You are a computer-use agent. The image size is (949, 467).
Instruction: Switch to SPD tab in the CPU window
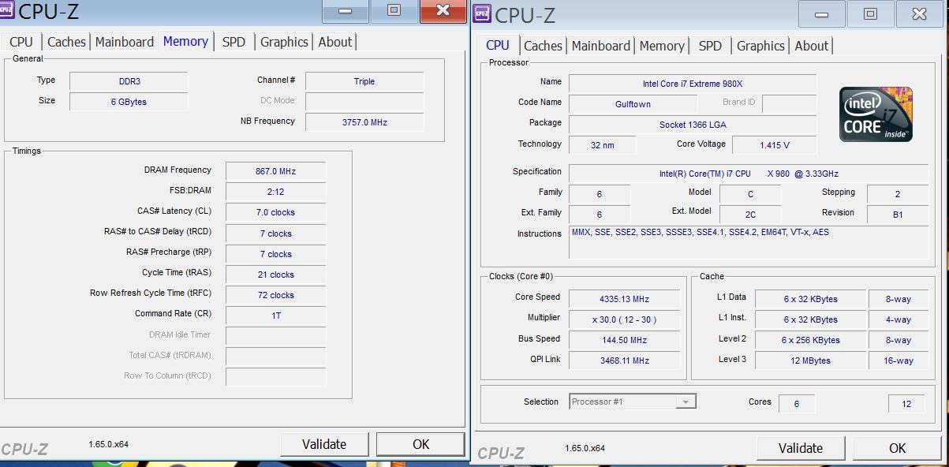[x=710, y=46]
